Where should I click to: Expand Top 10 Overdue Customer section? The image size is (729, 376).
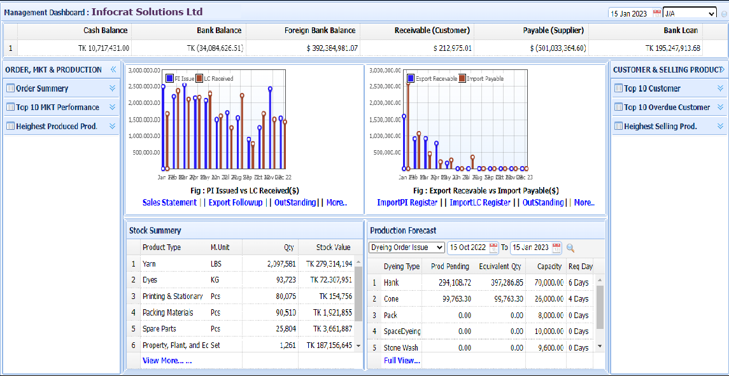pos(720,107)
